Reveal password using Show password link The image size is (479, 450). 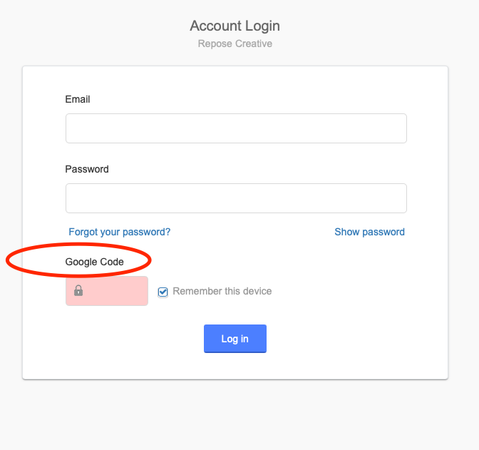pyautogui.click(x=369, y=232)
